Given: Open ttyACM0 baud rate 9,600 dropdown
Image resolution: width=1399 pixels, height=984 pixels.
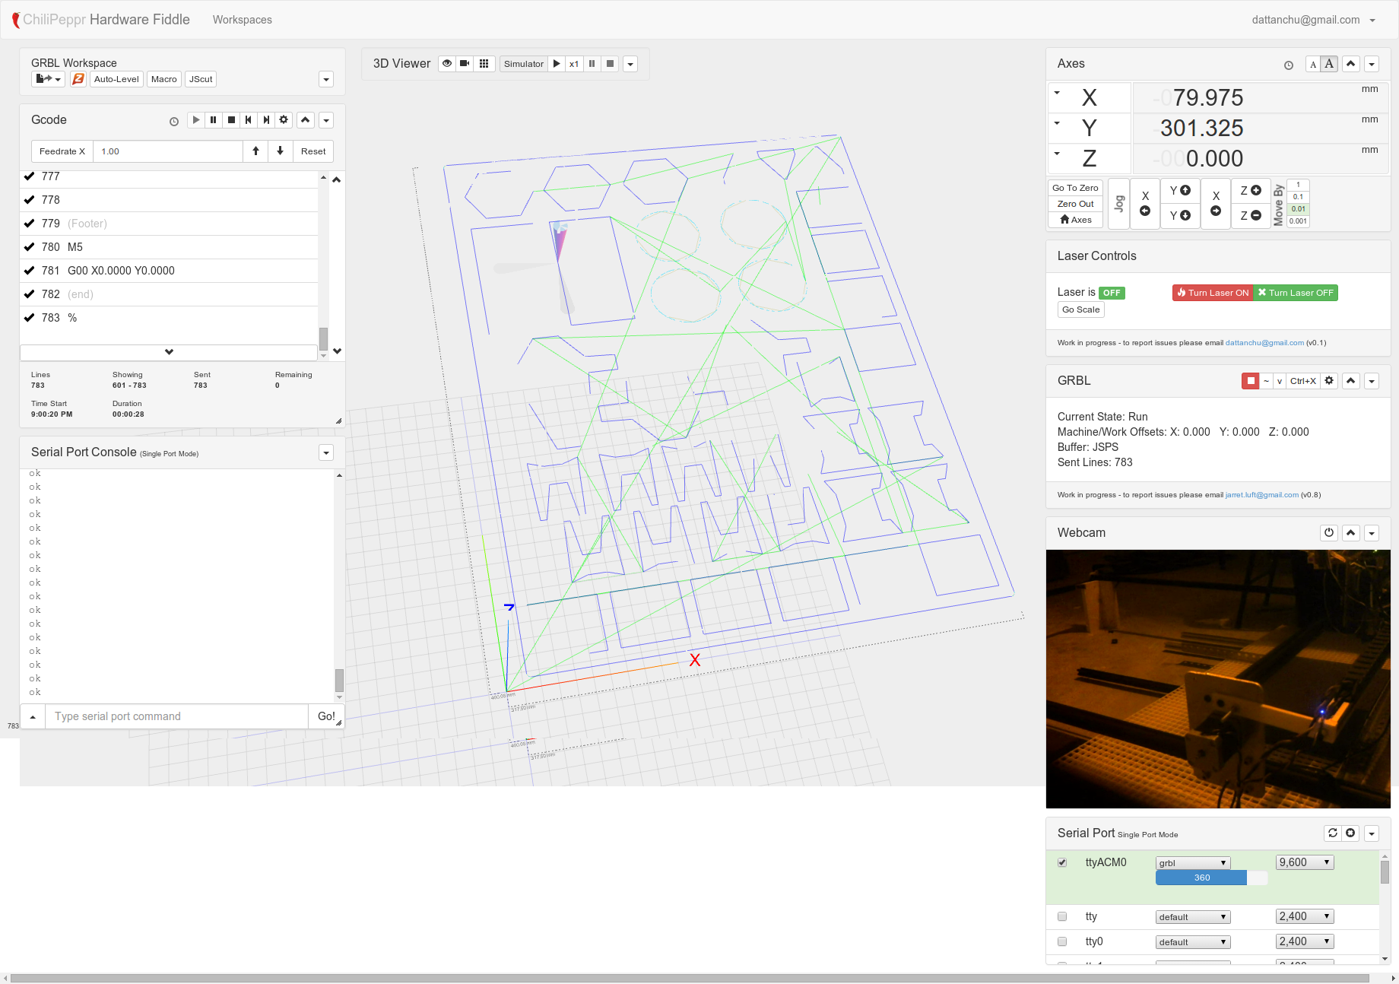Looking at the screenshot, I should (1304, 862).
